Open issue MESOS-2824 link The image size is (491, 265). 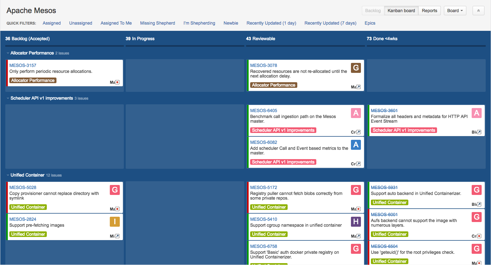(23, 219)
